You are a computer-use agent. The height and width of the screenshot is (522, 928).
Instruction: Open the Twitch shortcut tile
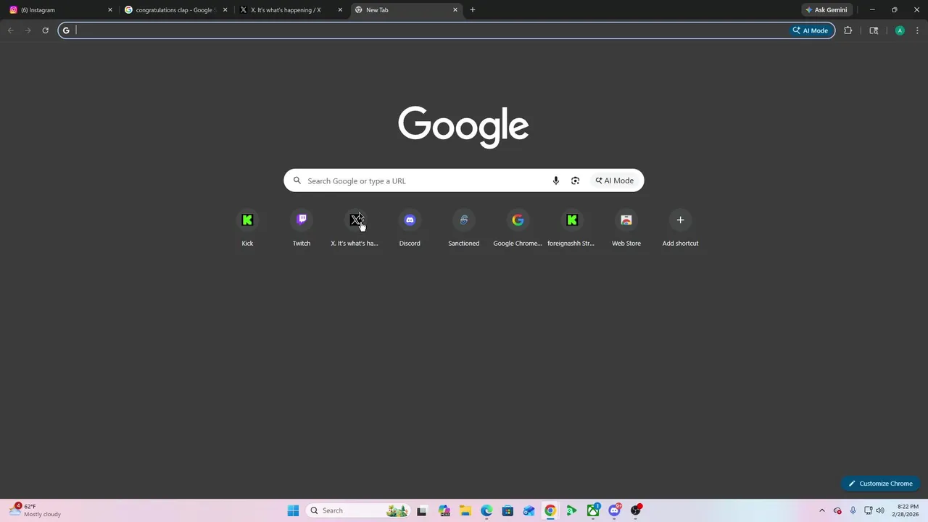tap(302, 228)
